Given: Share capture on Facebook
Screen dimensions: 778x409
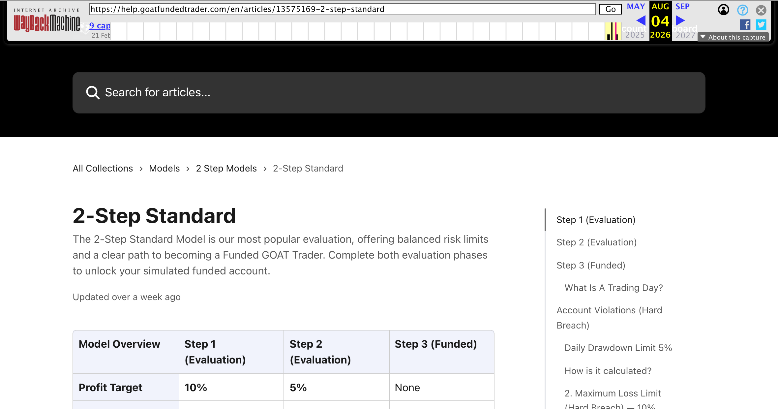Looking at the screenshot, I should (745, 24).
